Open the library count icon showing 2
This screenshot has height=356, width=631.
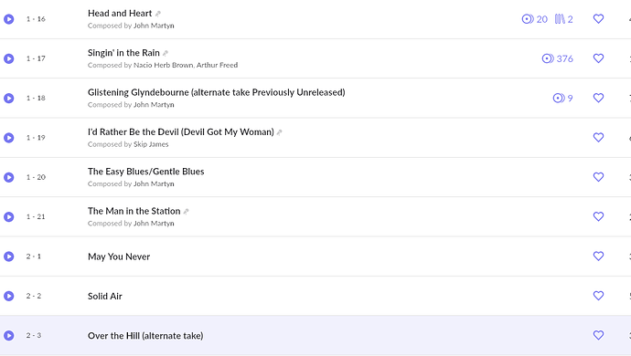pyautogui.click(x=564, y=19)
